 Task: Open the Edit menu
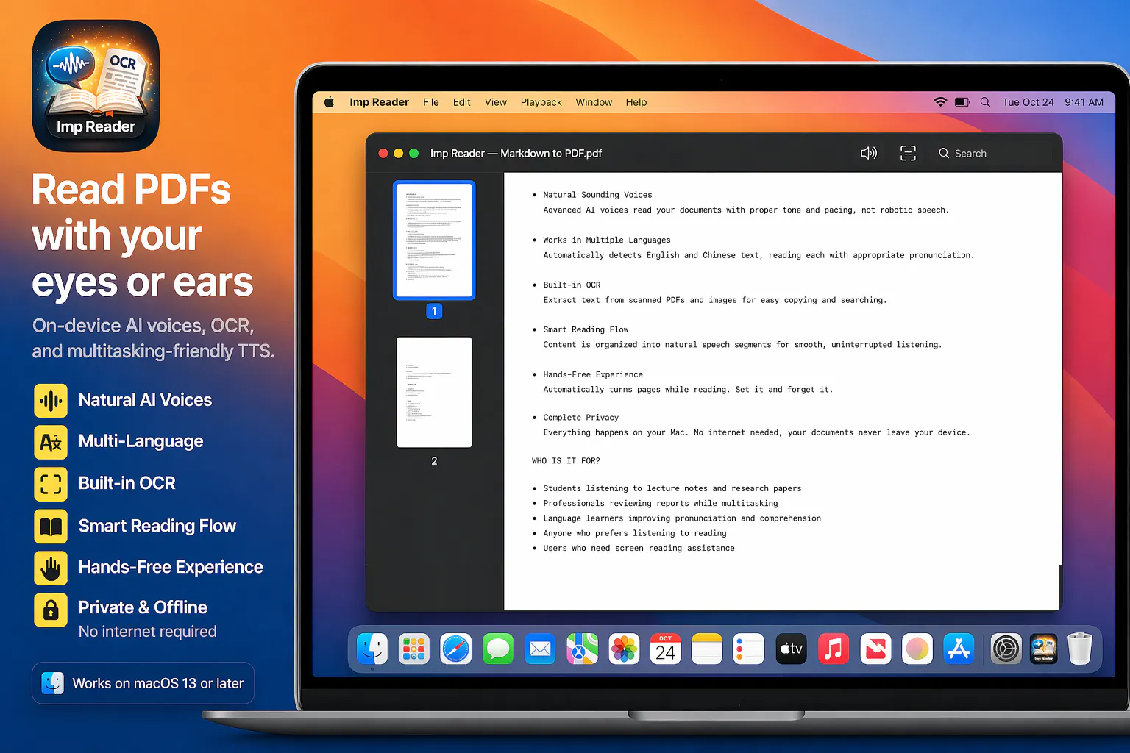462,102
